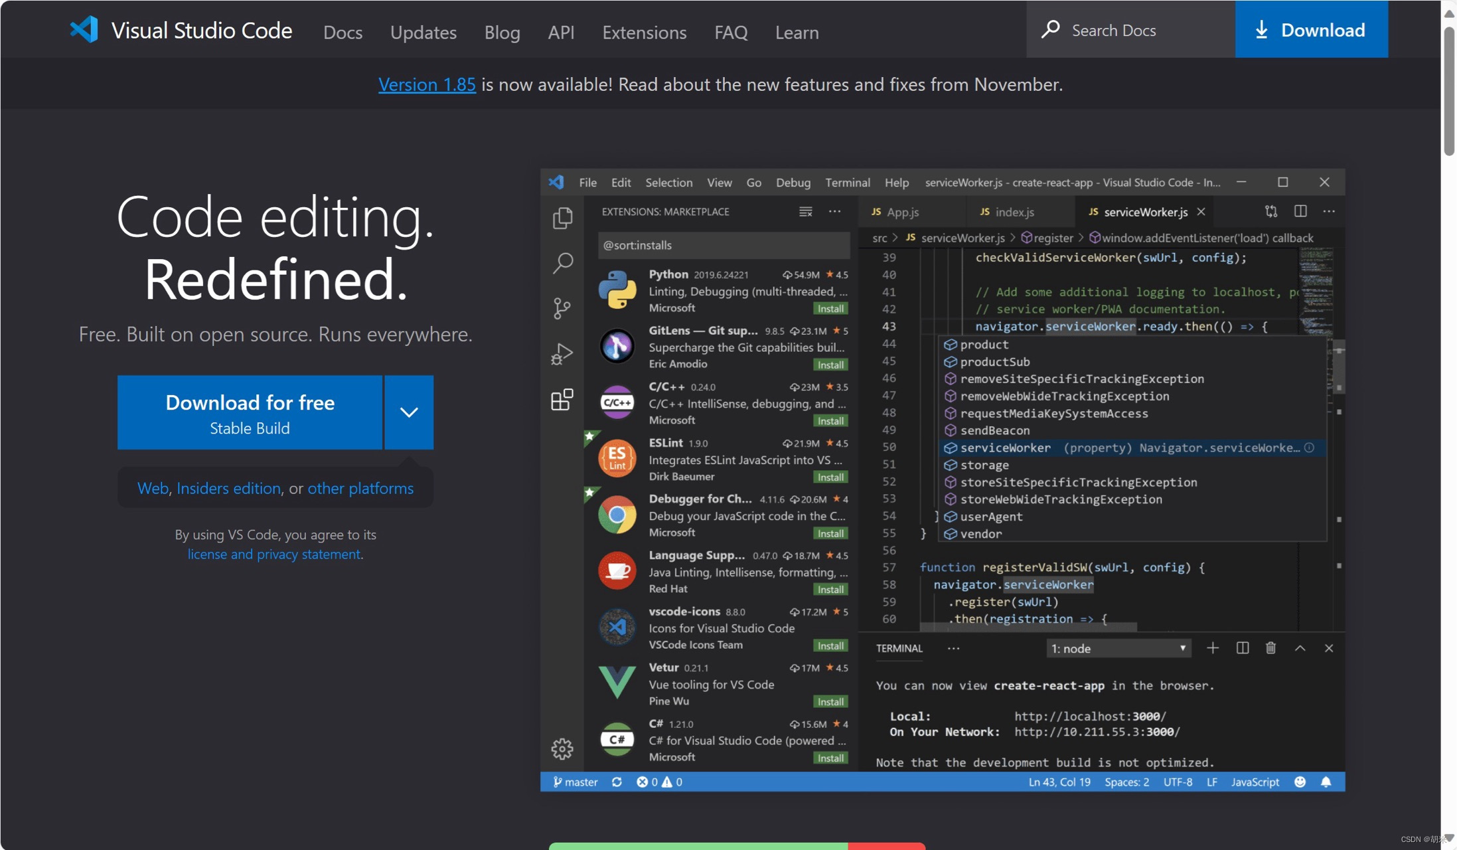Click the sync changes icon in status bar
The width and height of the screenshot is (1457, 850).
pyautogui.click(x=617, y=782)
